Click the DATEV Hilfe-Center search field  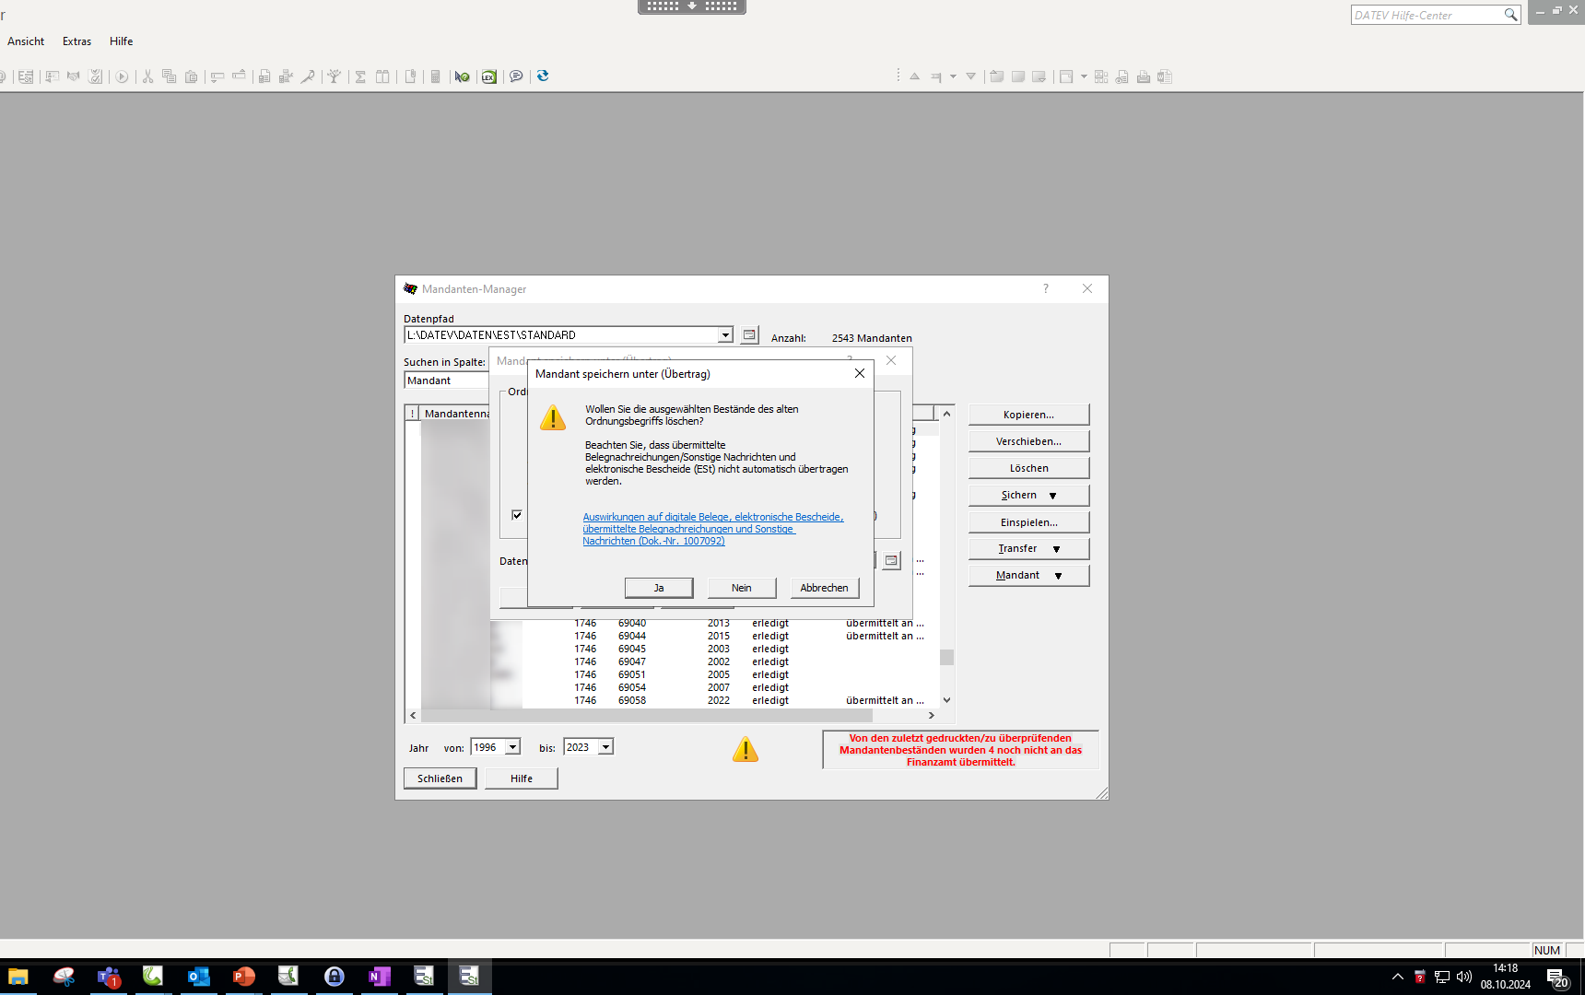pyautogui.click(x=1425, y=15)
